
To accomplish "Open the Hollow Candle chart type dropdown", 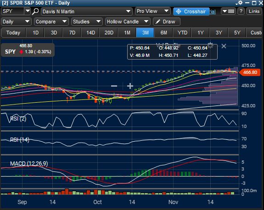I will point(128,22).
